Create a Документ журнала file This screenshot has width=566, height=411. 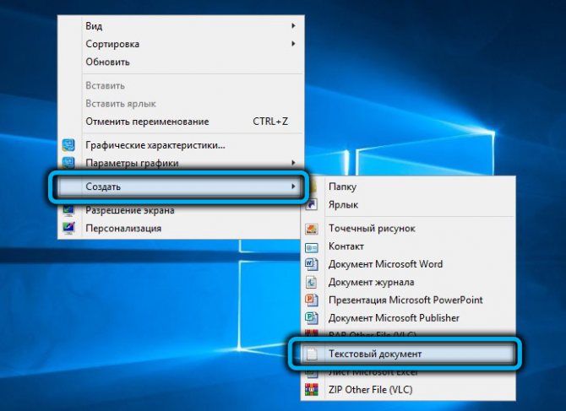(x=408, y=282)
